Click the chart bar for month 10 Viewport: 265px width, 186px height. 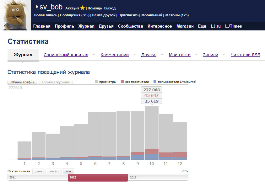[x=152, y=133]
